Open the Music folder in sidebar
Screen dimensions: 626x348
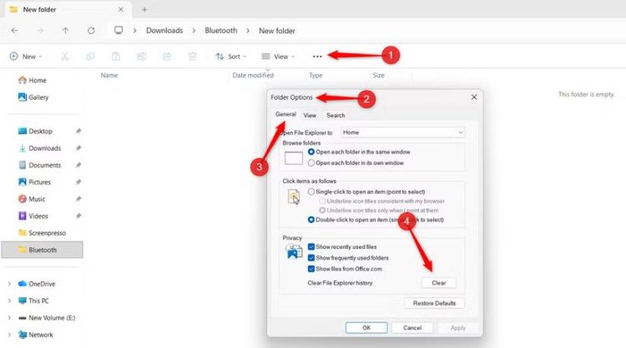[x=37, y=199]
